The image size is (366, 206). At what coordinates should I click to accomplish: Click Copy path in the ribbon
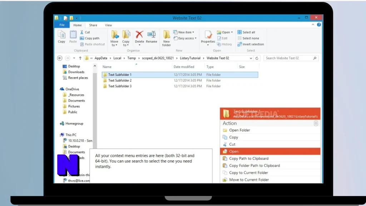click(90, 38)
